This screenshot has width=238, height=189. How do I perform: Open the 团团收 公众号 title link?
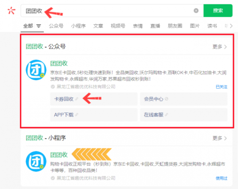point(59,63)
